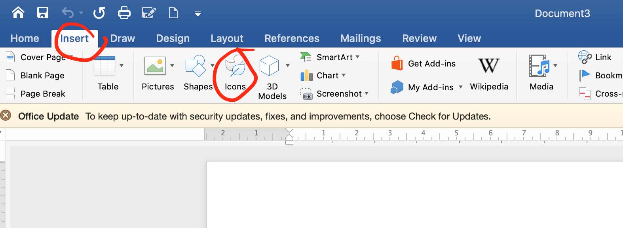Open the Layout tab

[227, 38]
